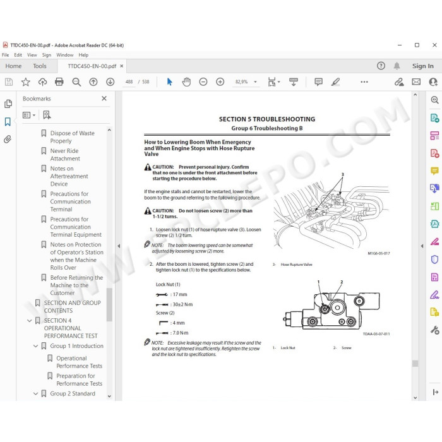Open the View menu

coord(32,55)
